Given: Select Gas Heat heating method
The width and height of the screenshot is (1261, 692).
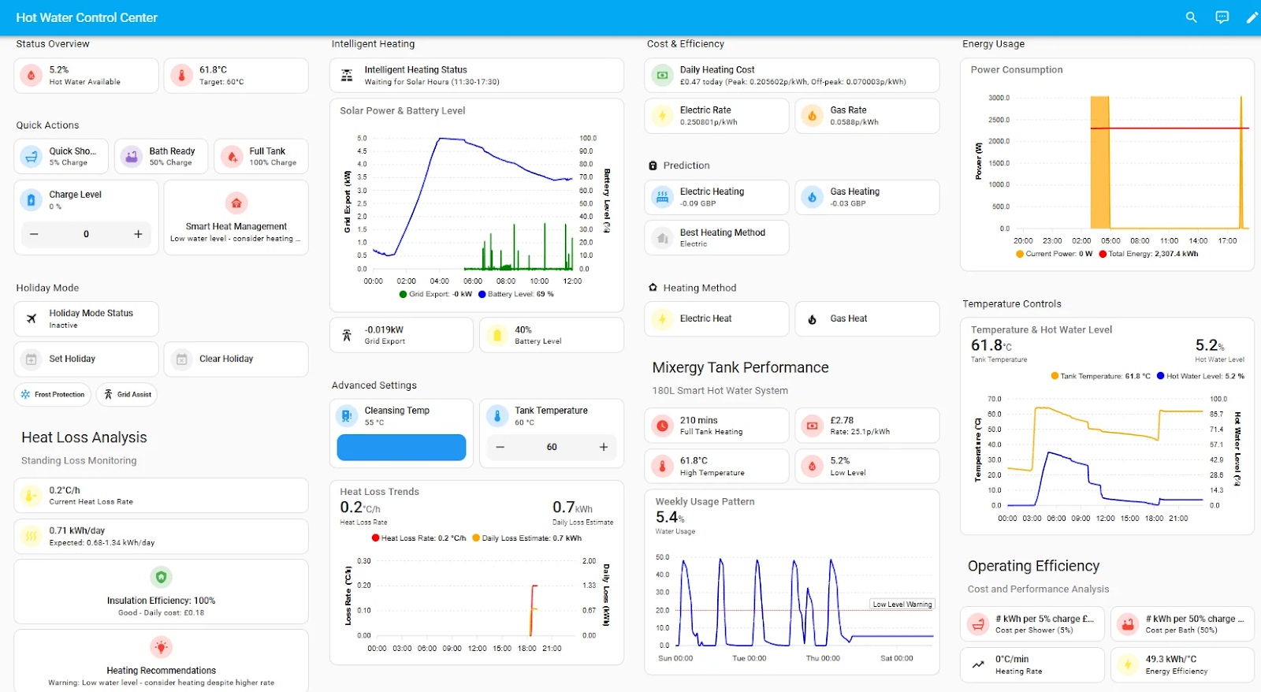Looking at the screenshot, I should (867, 318).
